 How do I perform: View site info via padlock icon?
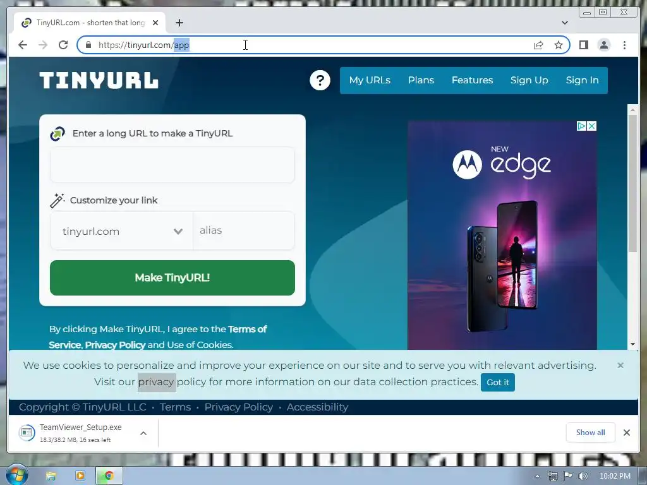(x=88, y=45)
